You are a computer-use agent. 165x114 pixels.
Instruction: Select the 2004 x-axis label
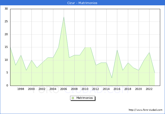(53, 89)
